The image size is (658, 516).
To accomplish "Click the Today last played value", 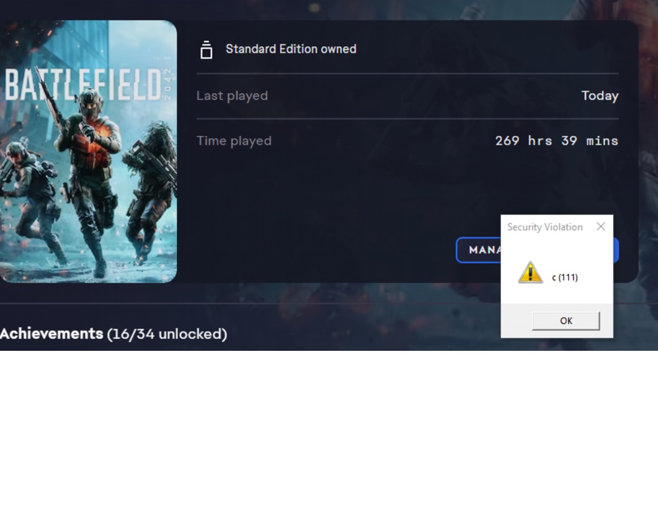I will point(600,96).
